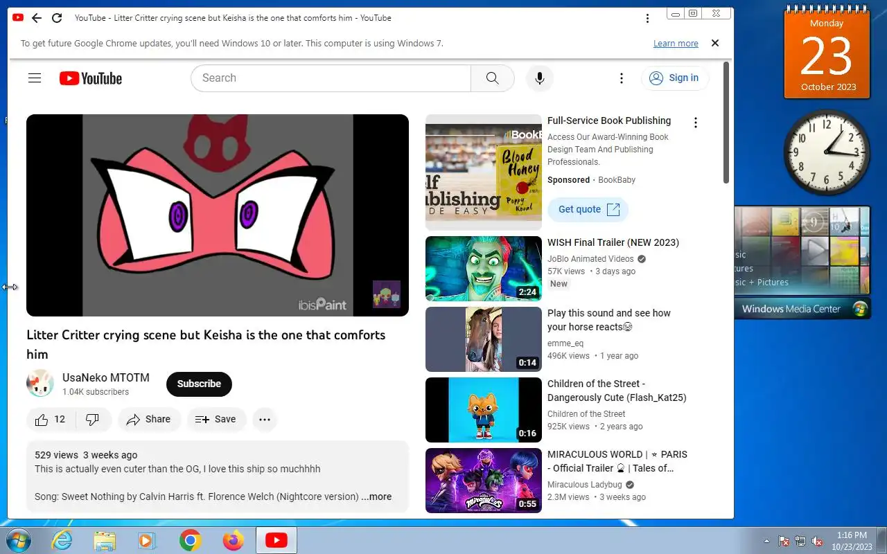887x554 pixels.
Task: Open the Learn more link
Action: (676, 43)
